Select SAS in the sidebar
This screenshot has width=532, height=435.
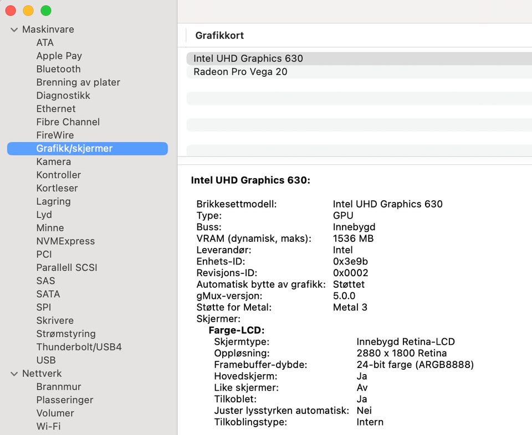(45, 281)
